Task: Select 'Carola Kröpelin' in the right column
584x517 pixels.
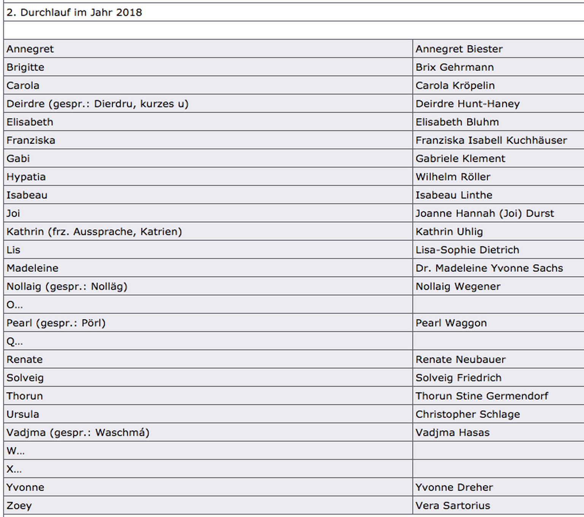Action: coord(455,86)
